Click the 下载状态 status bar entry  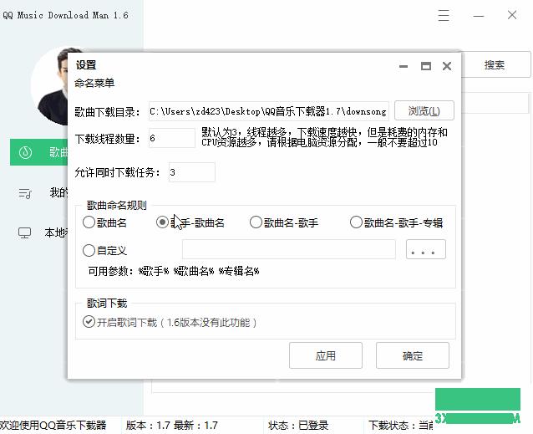coord(400,425)
